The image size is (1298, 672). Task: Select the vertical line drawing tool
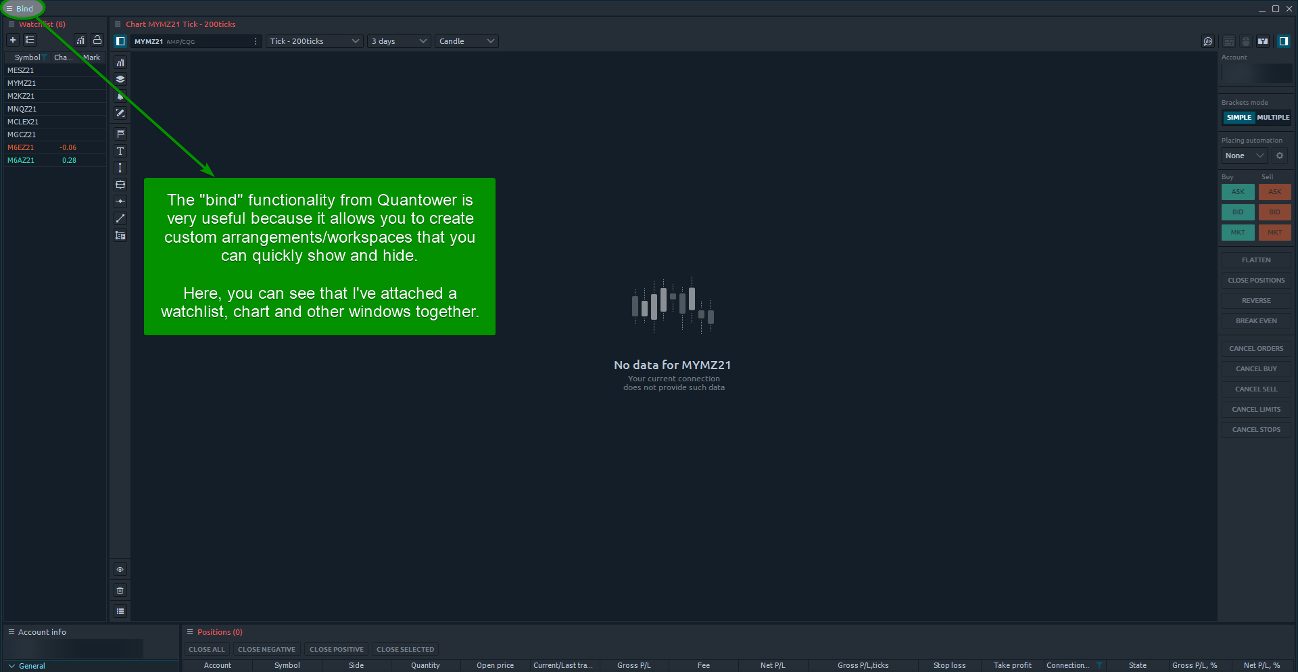(x=120, y=168)
